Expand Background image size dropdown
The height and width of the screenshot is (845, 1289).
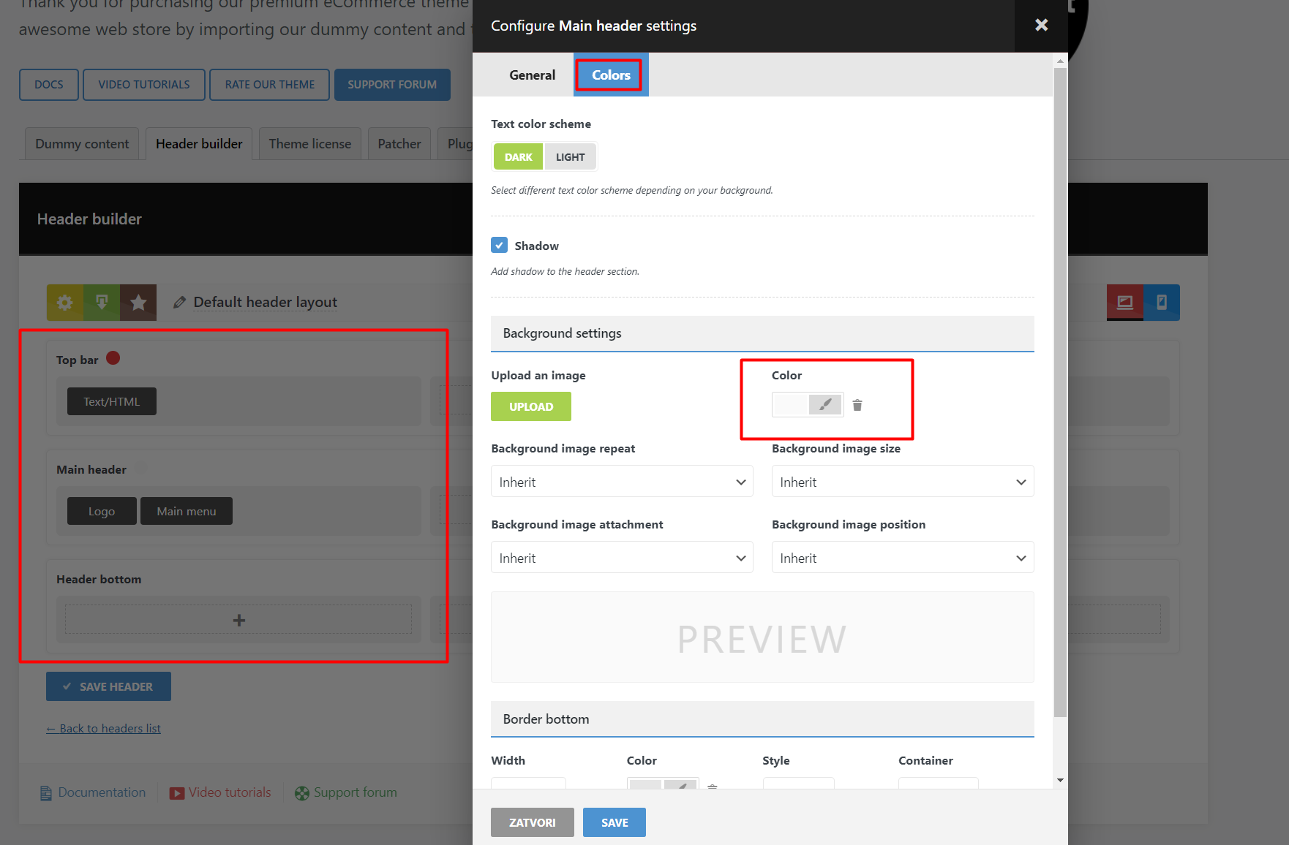(903, 482)
